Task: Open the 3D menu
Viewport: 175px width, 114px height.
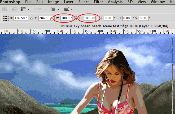Action: pyautogui.click(x=130, y=2)
